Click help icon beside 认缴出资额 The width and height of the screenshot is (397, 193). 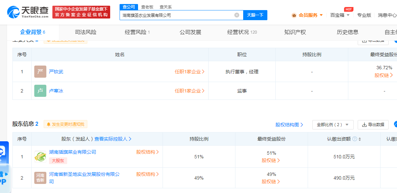(355, 139)
